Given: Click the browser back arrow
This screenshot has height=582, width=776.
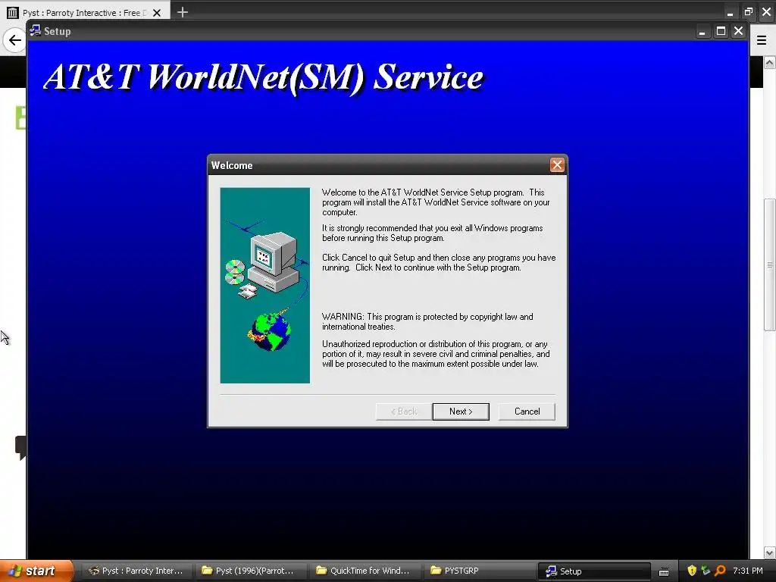Looking at the screenshot, I should click(x=15, y=40).
